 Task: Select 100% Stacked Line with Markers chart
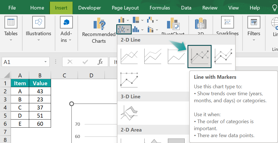click(x=129, y=80)
